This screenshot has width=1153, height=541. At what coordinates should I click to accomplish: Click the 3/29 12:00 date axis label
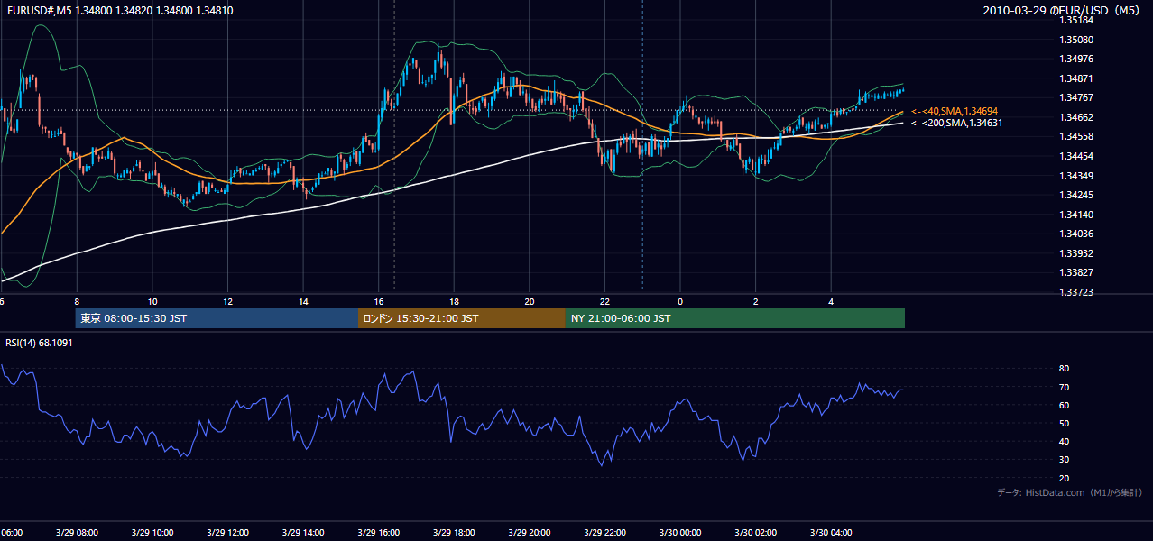pyautogui.click(x=227, y=533)
